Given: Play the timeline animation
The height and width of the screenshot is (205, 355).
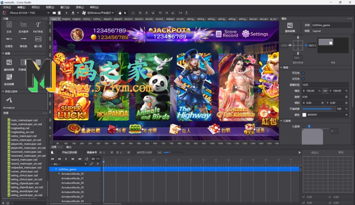Looking at the screenshot, I should (x=66, y=159).
